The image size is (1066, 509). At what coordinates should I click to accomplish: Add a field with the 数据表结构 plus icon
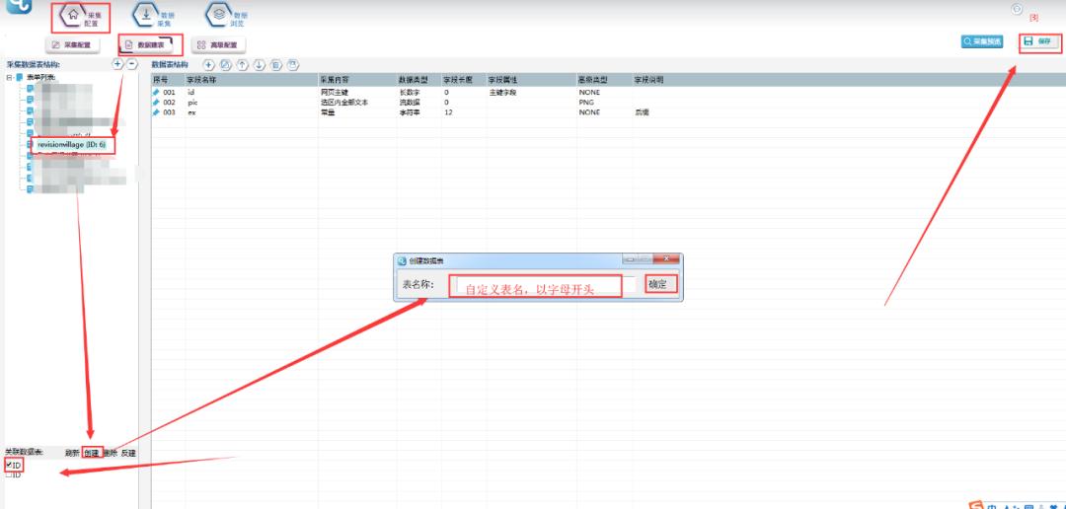[208, 65]
